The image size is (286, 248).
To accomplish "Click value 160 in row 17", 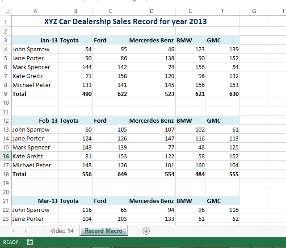I will [x=190, y=165].
